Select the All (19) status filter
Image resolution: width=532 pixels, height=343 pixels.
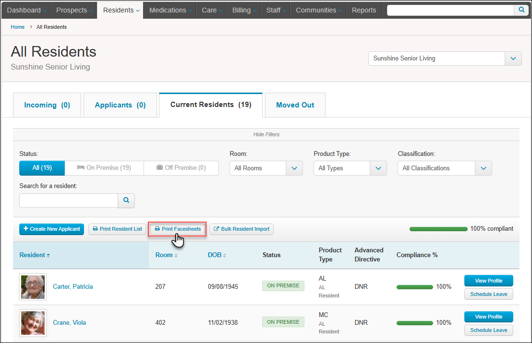point(42,168)
